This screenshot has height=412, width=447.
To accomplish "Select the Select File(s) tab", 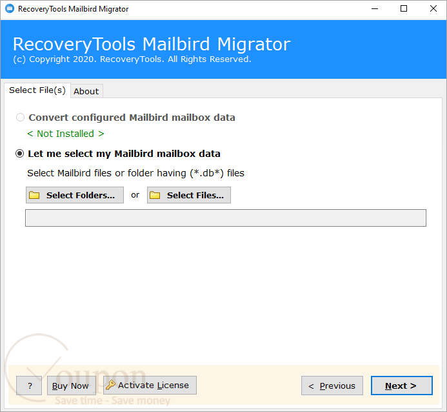I will pos(37,90).
